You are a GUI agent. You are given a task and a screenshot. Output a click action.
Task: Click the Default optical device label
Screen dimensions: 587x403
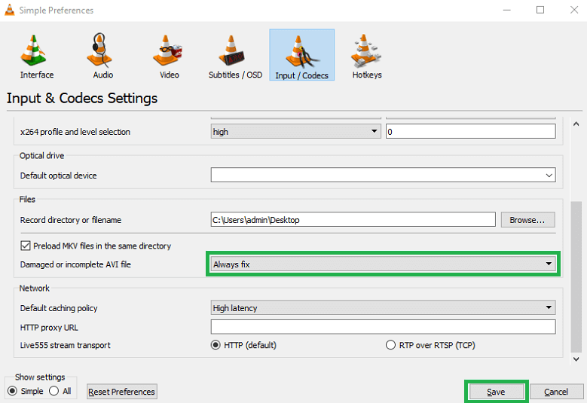(59, 176)
